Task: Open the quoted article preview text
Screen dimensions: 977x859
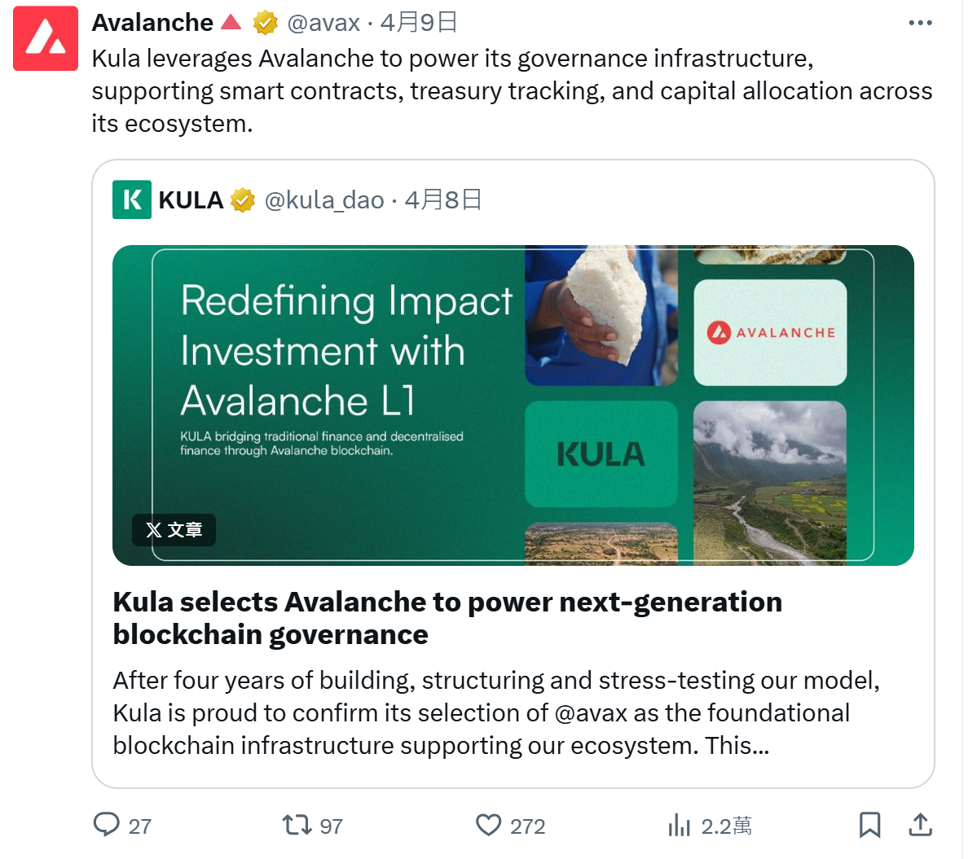Action: point(496,712)
